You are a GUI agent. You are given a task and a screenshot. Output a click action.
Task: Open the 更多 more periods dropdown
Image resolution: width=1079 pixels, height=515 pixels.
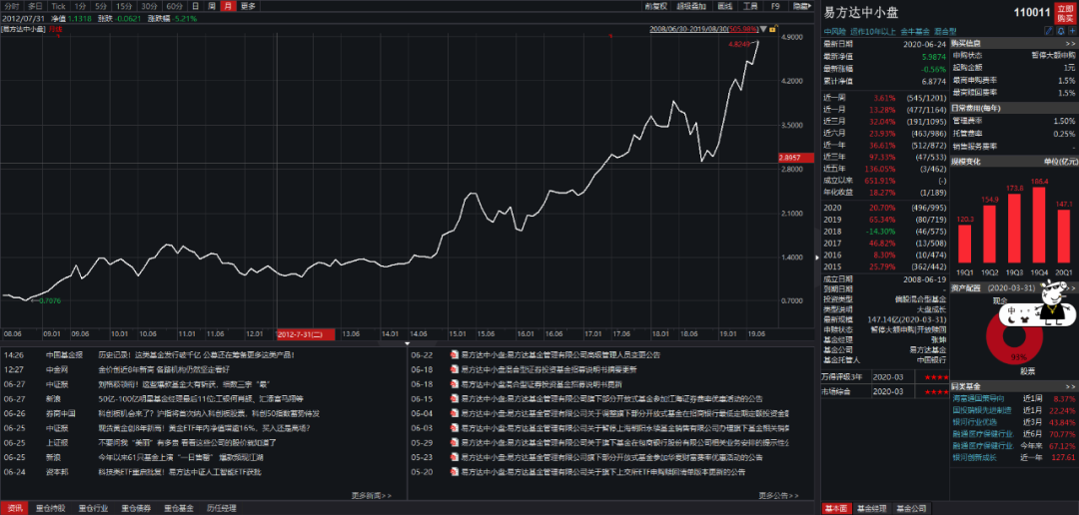point(249,6)
